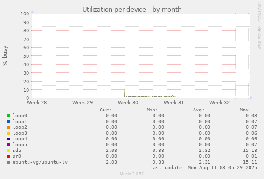Viewport: 264px width, 179px height.
Task: Click the red sr0 legend swatch
Action: click(x=8, y=156)
